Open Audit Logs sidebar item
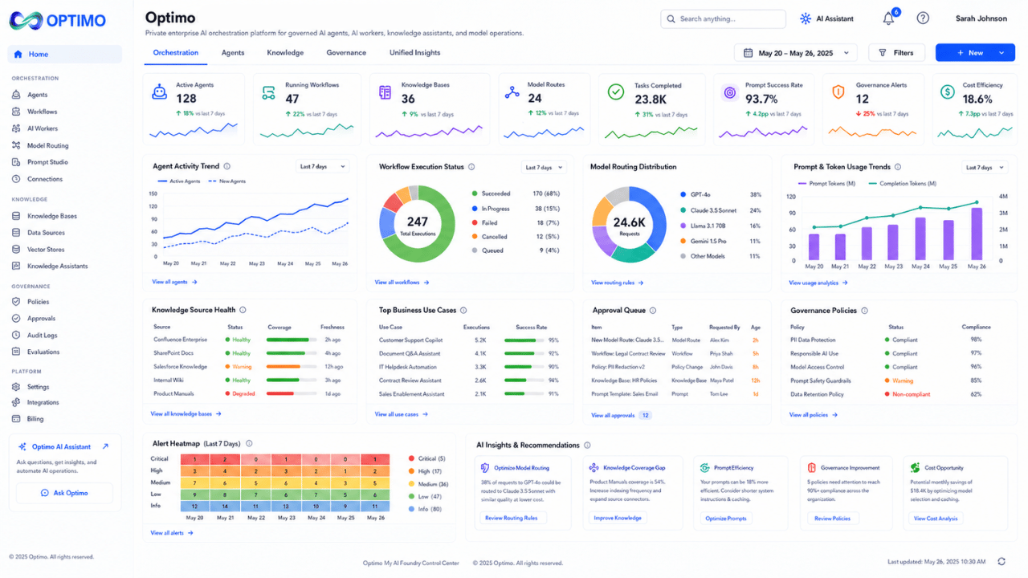This screenshot has height=578, width=1028. point(42,336)
